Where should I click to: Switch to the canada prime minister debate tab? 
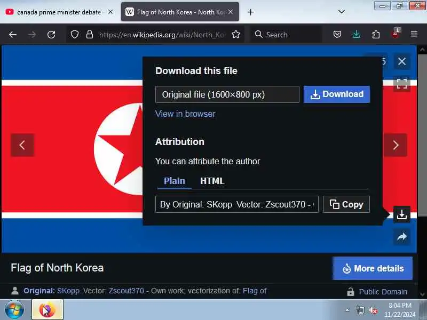(59, 12)
